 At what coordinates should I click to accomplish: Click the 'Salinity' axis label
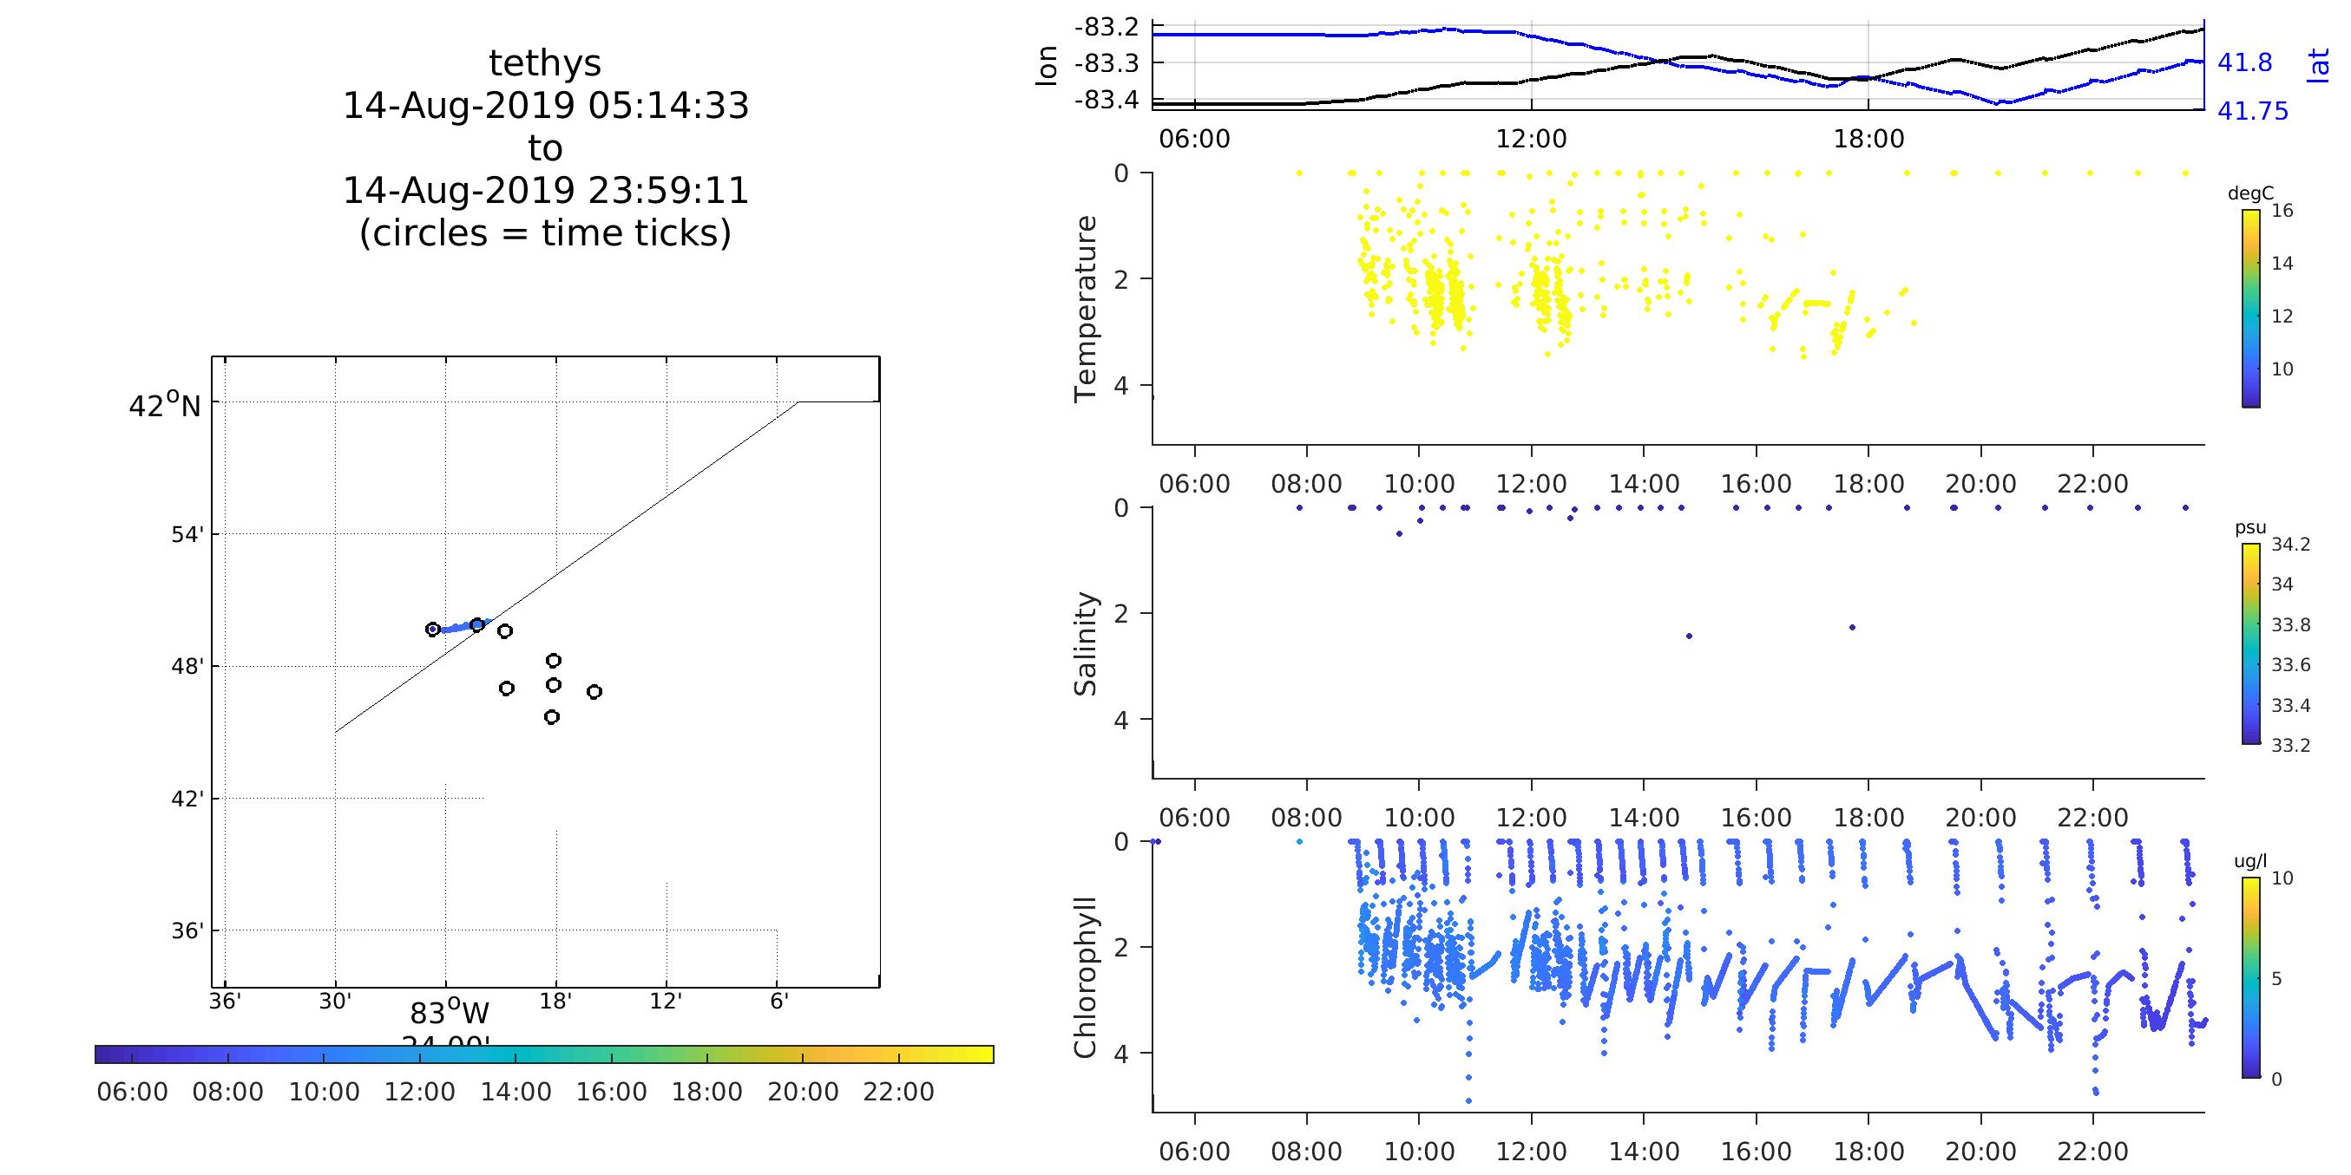[1085, 644]
